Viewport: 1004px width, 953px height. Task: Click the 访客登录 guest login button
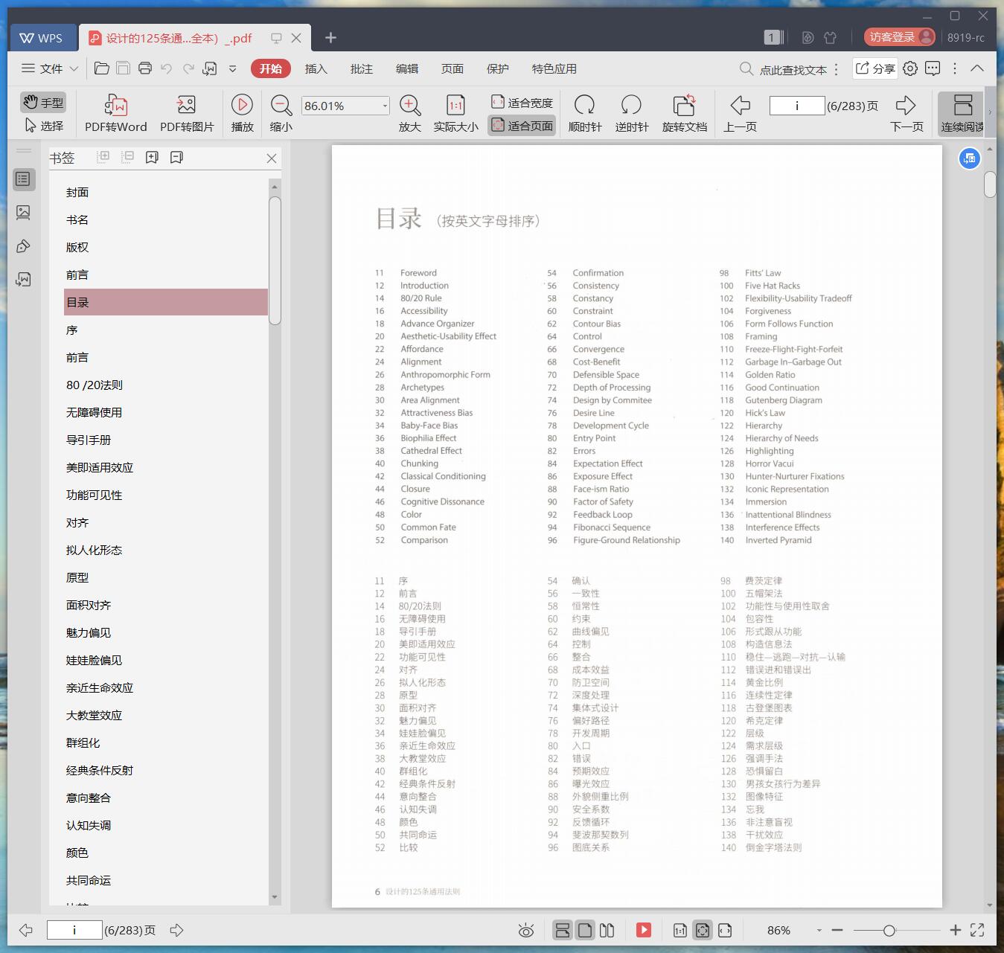pos(899,37)
